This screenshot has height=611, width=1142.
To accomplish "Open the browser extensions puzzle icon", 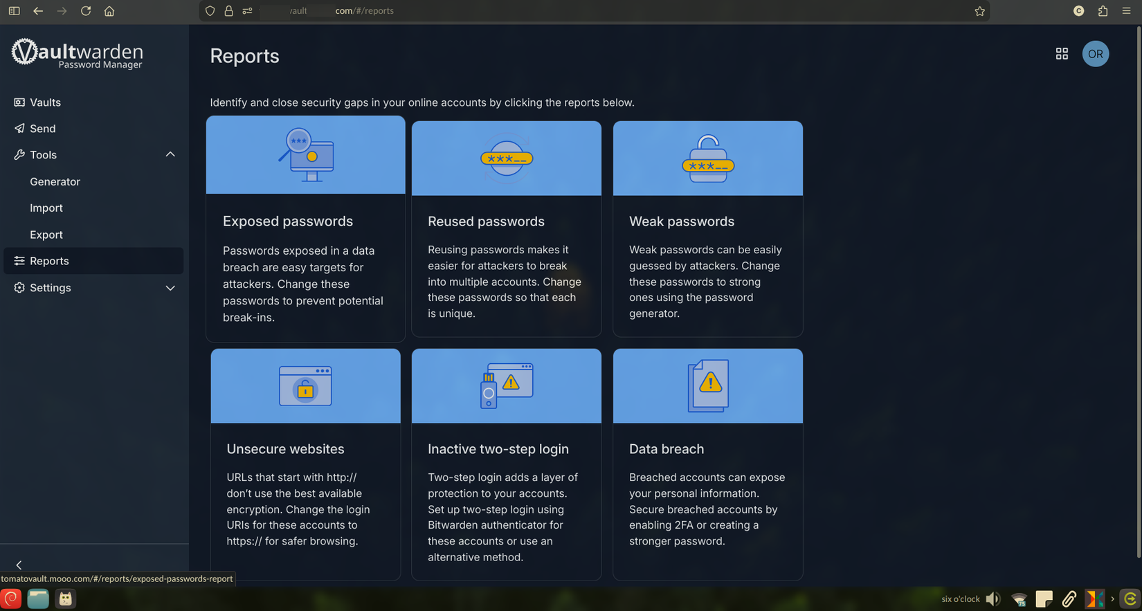I will (1103, 11).
